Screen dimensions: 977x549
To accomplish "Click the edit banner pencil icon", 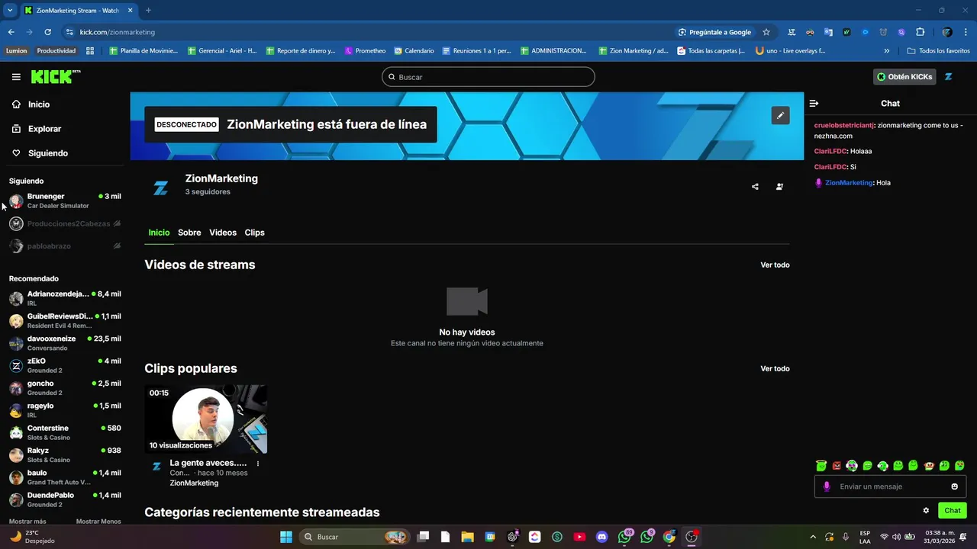I will pos(780,116).
